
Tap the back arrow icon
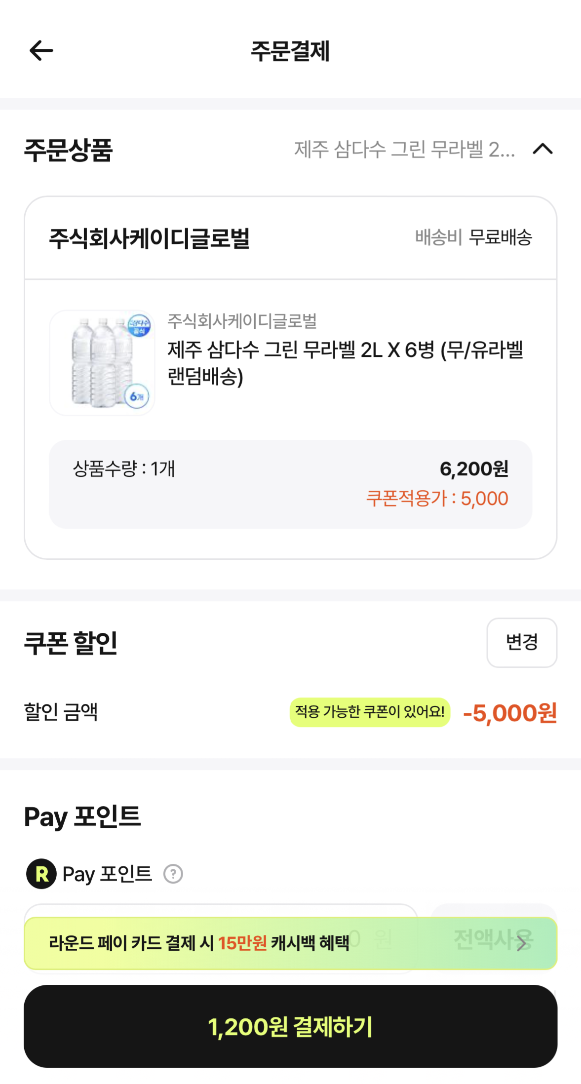(x=41, y=50)
